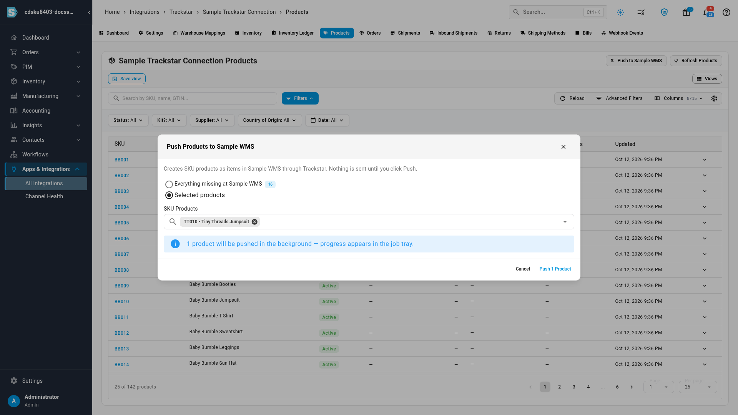Open table settings gear icon
738x415 pixels.
pos(714,98)
